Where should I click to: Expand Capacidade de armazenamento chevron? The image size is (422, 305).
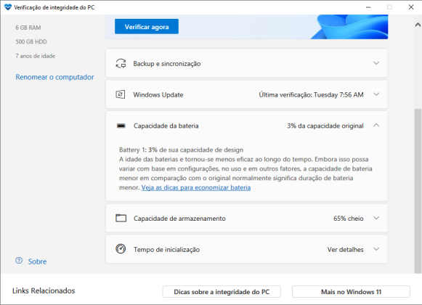(376, 218)
